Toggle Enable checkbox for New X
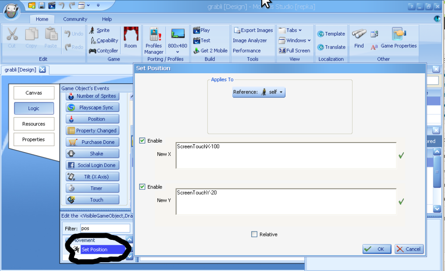Viewport: 445px width, 271px height. tap(142, 141)
